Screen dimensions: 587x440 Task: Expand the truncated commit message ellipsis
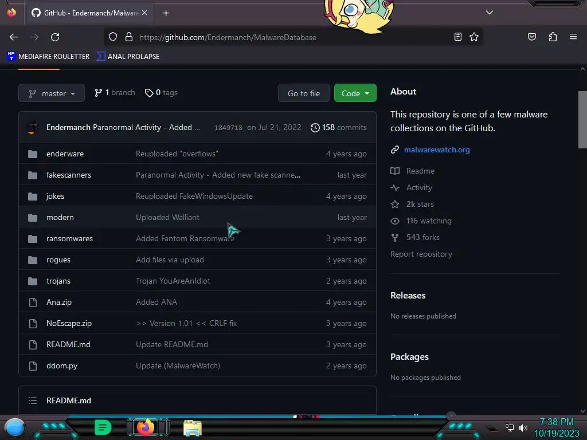[197, 128]
